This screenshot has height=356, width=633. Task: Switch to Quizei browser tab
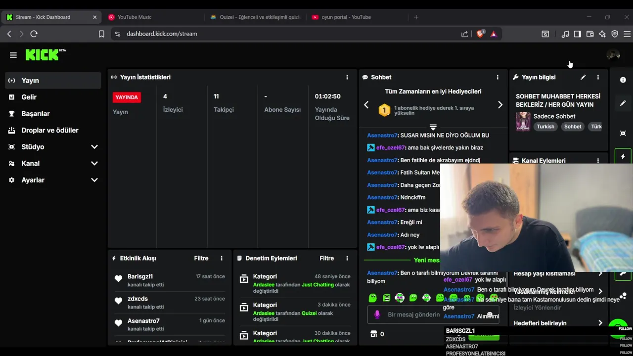click(x=255, y=17)
